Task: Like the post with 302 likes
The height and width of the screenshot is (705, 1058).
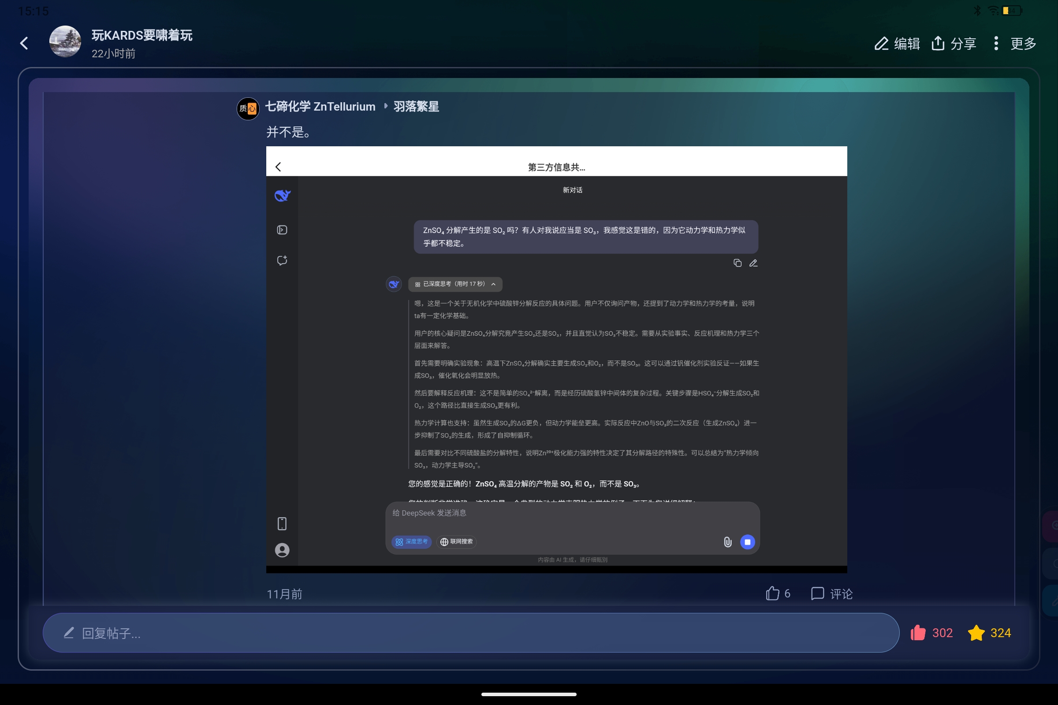Action: tap(931, 633)
